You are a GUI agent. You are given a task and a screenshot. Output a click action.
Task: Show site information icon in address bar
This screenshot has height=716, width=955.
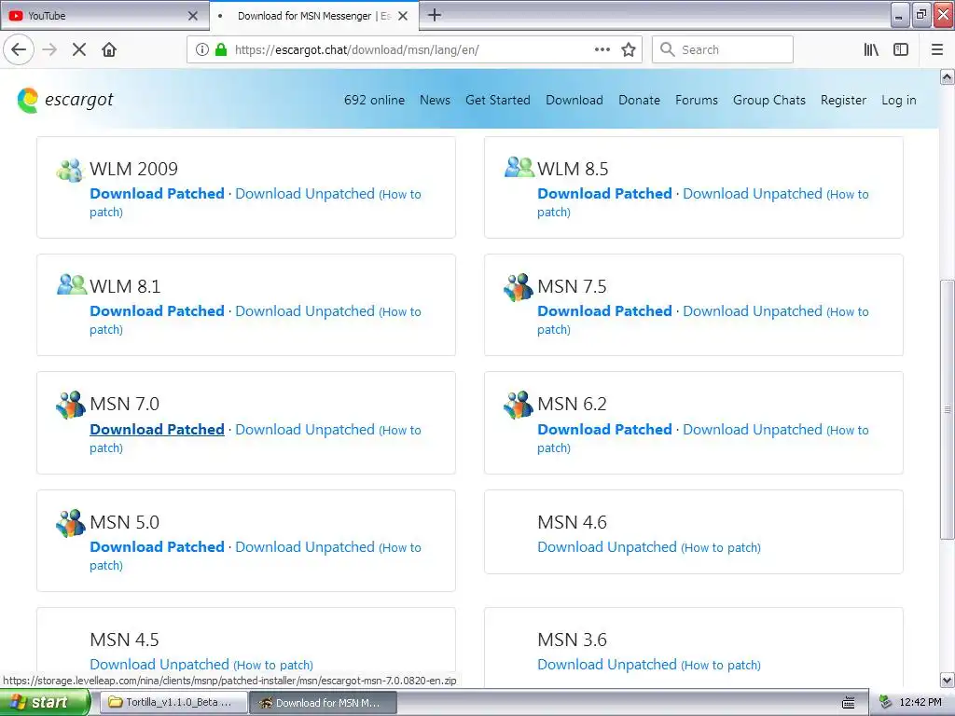point(202,49)
